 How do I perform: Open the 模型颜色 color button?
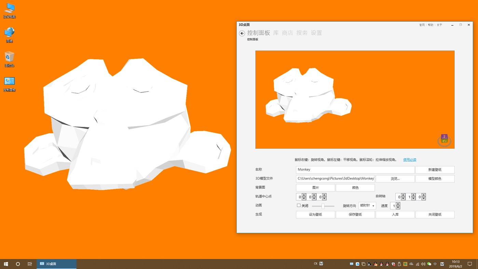435,178
